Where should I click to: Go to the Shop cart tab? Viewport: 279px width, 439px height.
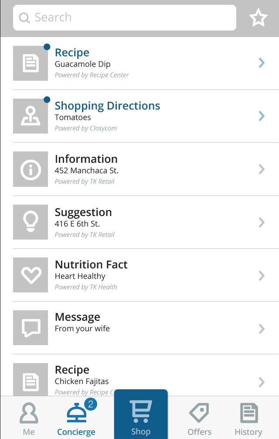141,415
